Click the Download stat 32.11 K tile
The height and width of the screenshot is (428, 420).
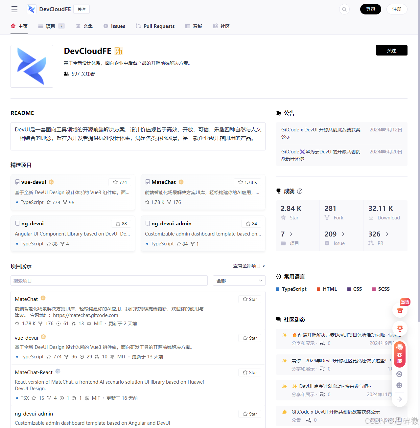click(x=385, y=213)
